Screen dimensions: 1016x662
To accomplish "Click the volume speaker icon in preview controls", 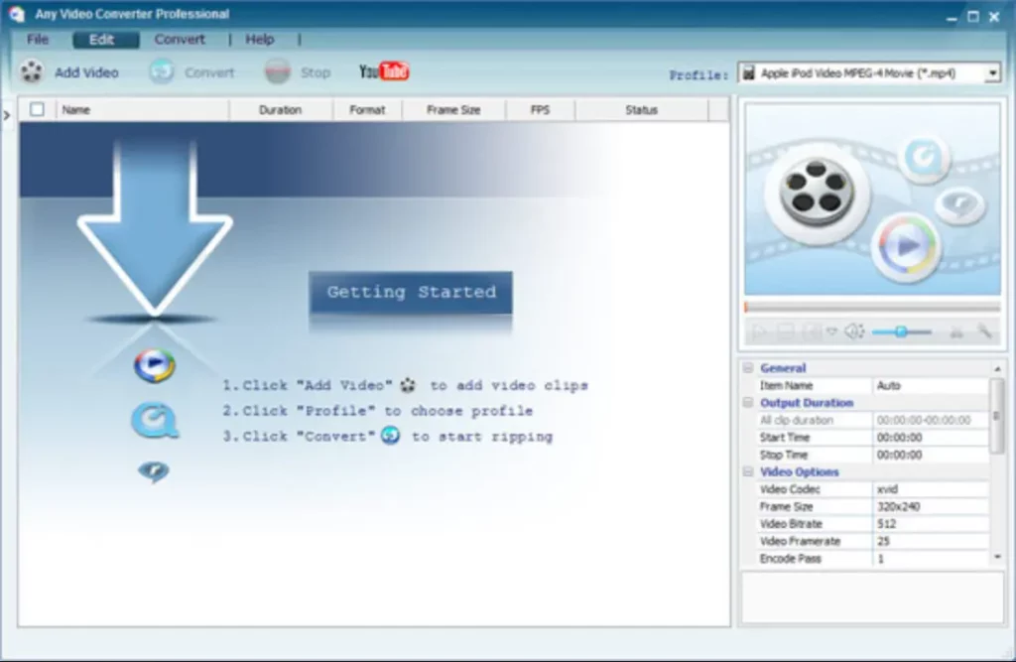I will pyautogui.click(x=851, y=331).
